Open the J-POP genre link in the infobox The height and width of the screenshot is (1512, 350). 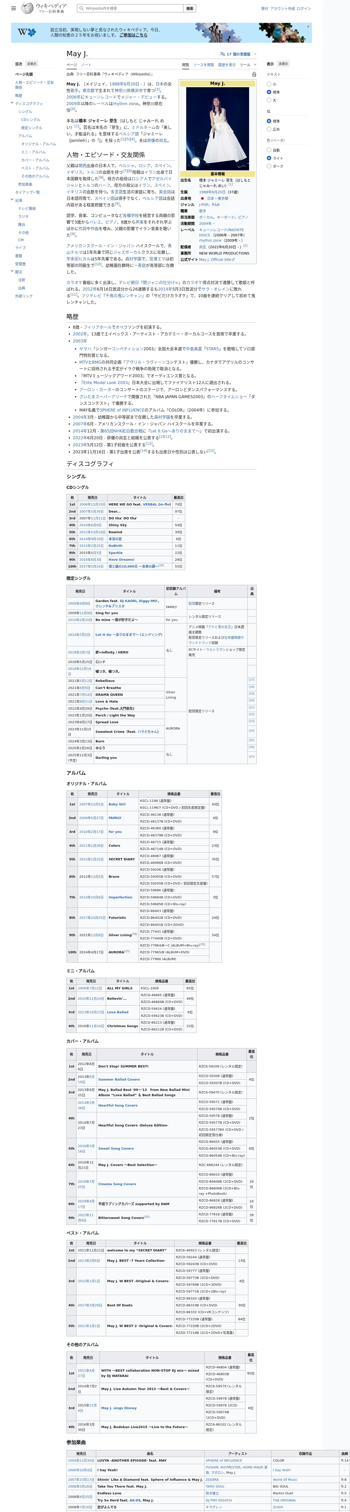click(204, 205)
